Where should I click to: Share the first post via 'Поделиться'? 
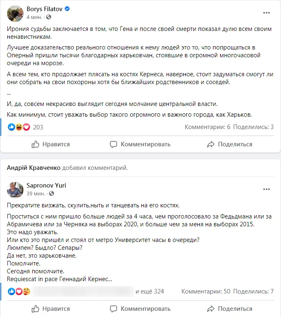tap(229, 144)
